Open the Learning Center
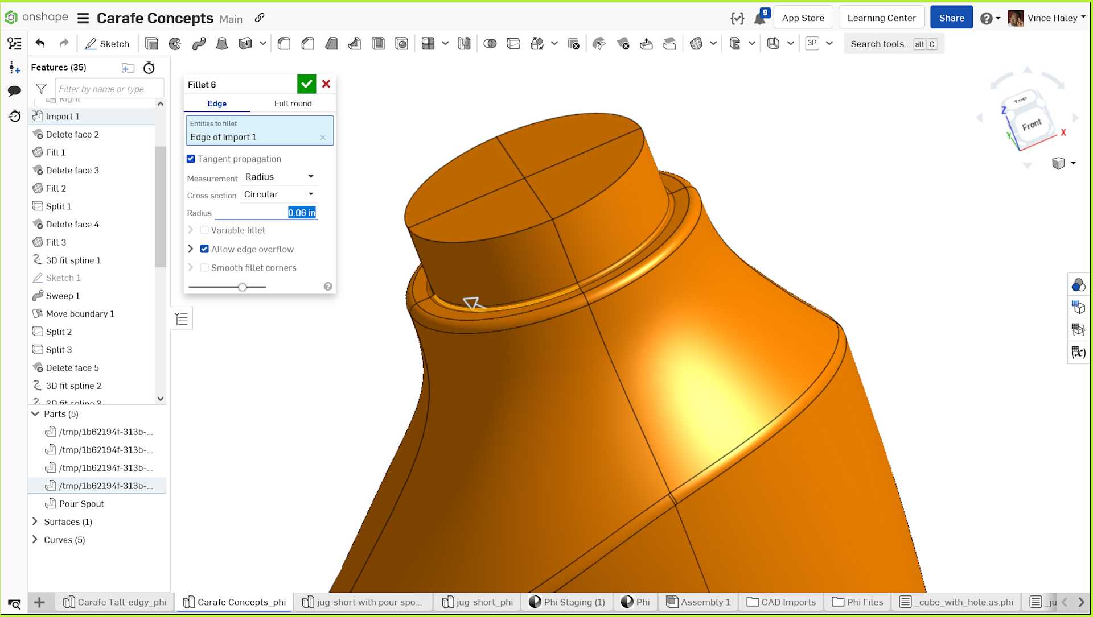The width and height of the screenshot is (1093, 617). pyautogui.click(x=881, y=18)
